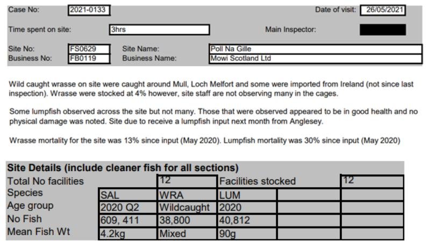Click the redacted Main Inspector box
The image size is (428, 247).
(x=382, y=30)
